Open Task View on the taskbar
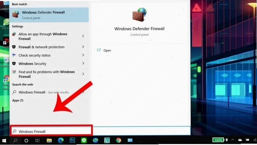The width and height of the screenshot is (257, 145). coord(37,140)
